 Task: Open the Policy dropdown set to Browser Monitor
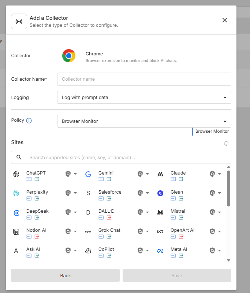pyautogui.click(x=144, y=121)
